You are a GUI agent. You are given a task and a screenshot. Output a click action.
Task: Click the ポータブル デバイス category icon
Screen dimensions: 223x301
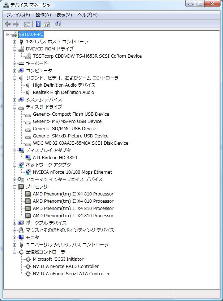(x=21, y=223)
